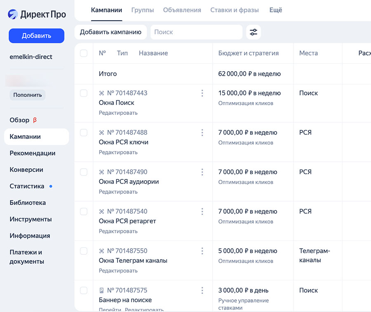Tick the select-all checkbox in table header

pos(84,53)
